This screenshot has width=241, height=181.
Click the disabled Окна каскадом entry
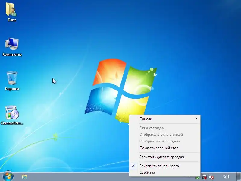[165, 128]
